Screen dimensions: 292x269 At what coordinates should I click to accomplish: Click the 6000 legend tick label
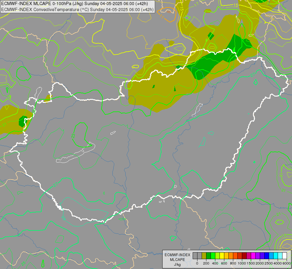287,263
